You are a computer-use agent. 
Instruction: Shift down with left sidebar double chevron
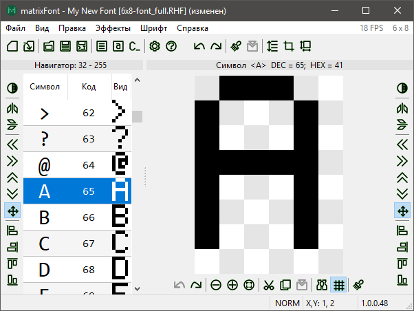(12, 194)
